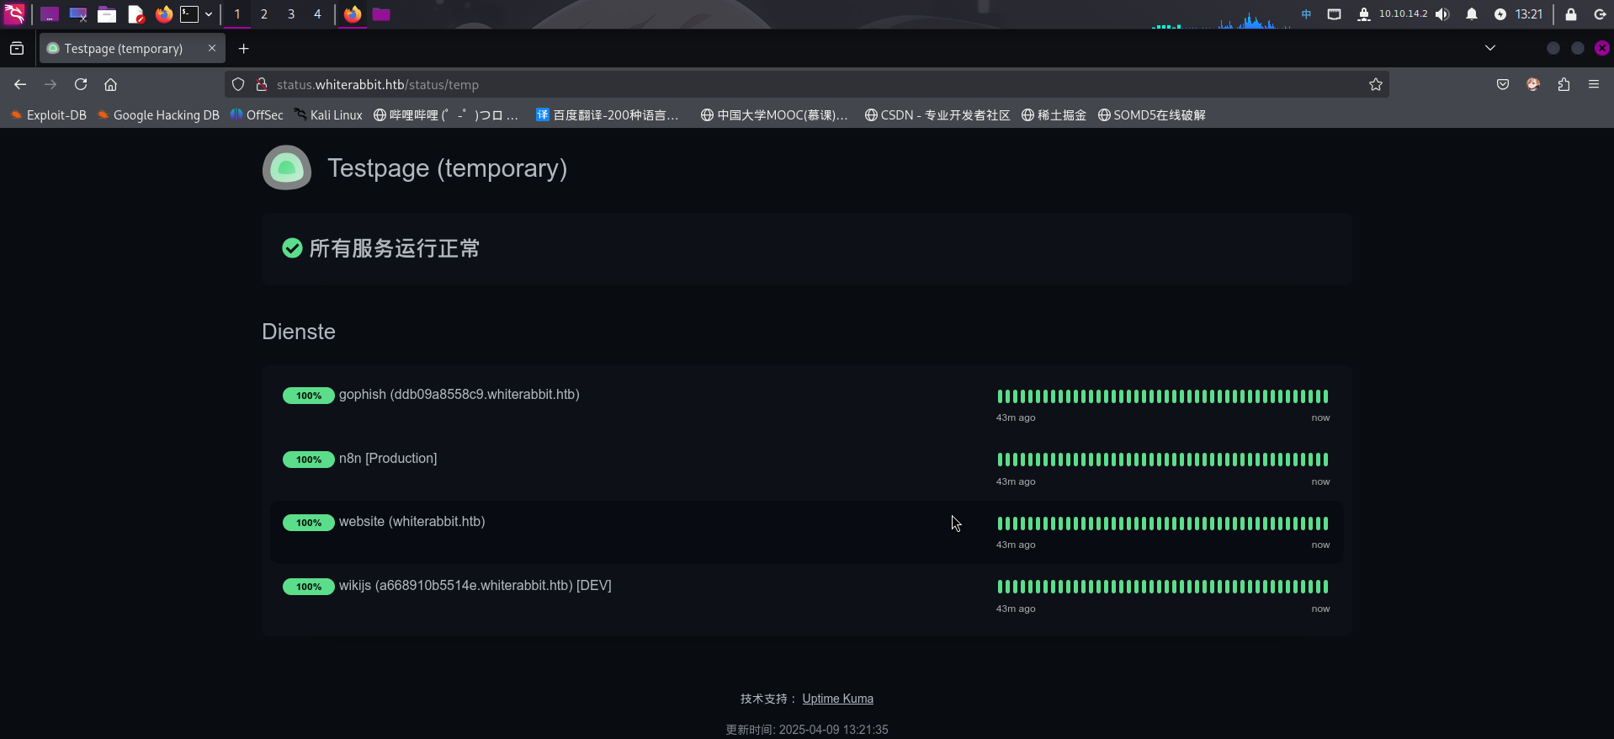Viewport: 1614px width, 739px height.
Task: Open the volume control in system tray
Action: (1442, 14)
